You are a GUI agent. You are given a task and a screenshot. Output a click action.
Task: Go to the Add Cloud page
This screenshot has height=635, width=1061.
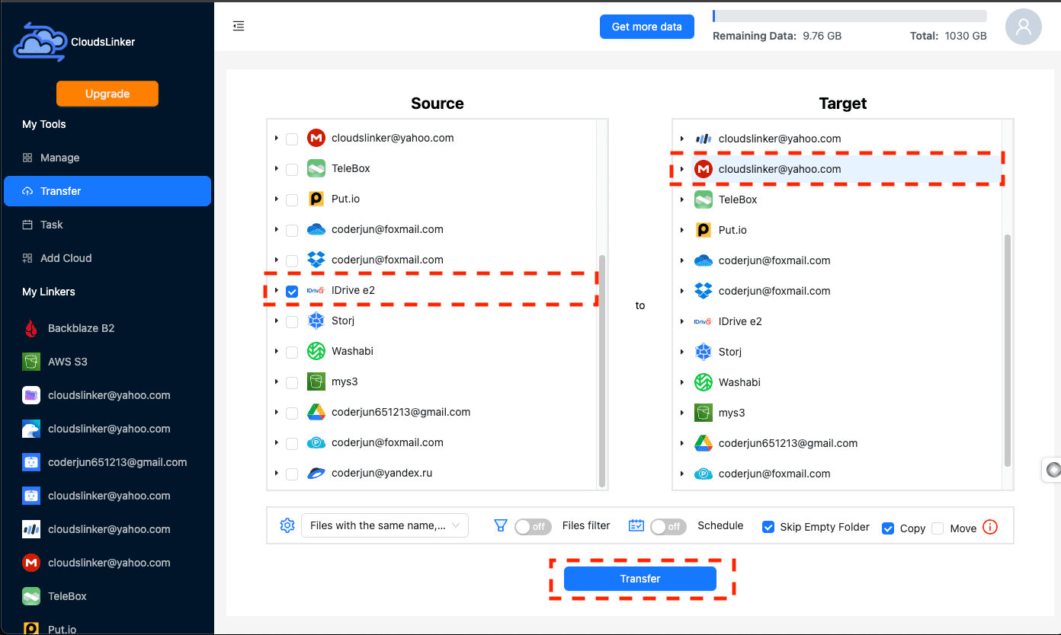[66, 258]
